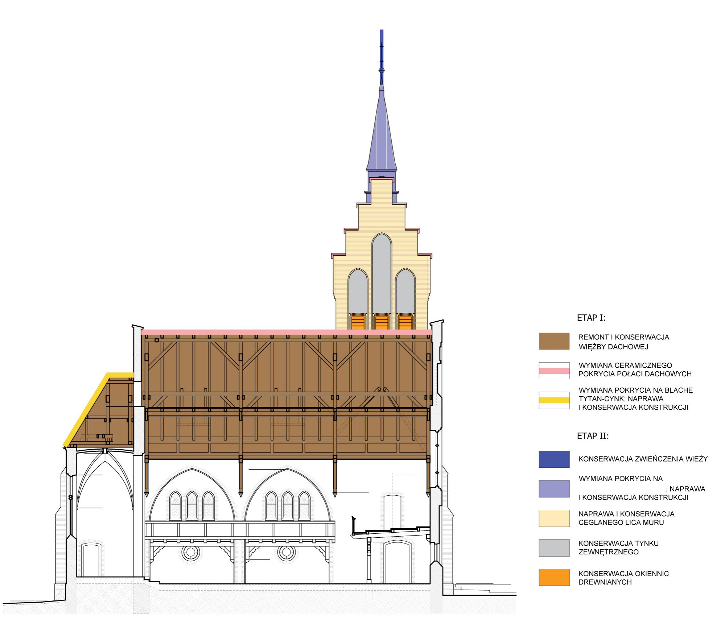Click the cream brick wall face swatch
Viewport: 725px width, 628px height.
click(554, 518)
